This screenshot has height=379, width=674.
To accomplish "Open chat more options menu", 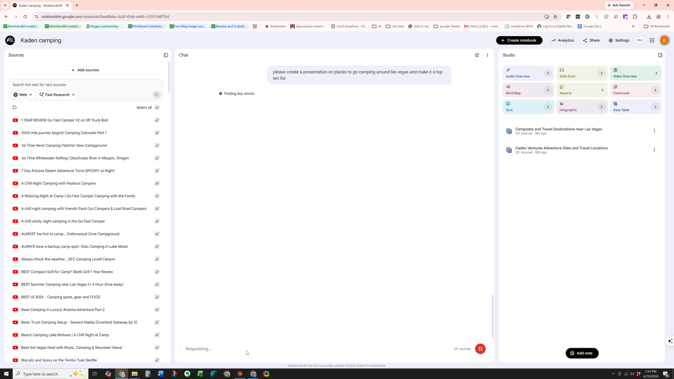I will click(x=487, y=55).
